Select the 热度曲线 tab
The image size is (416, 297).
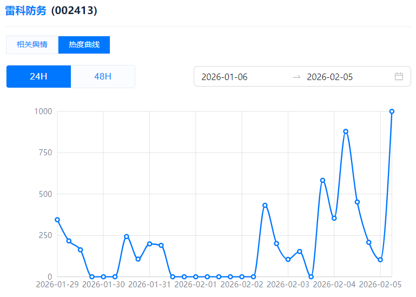[84, 45]
